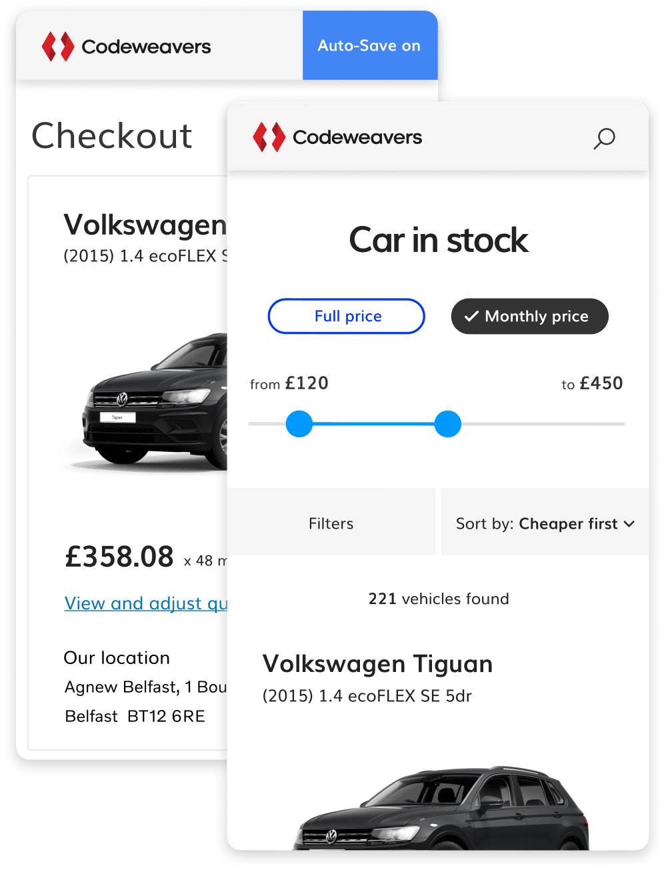Open the search magnifier icon
This screenshot has width=664, height=870.
(x=604, y=139)
